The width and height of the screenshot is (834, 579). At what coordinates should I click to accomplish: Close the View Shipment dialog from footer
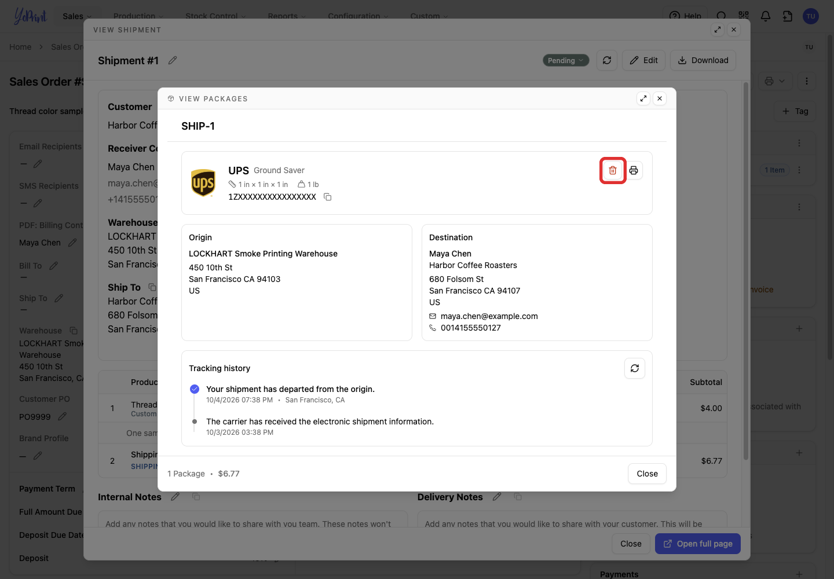click(631, 544)
